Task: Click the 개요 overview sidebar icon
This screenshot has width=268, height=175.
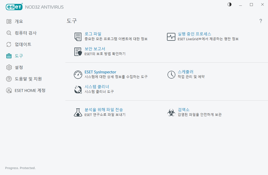Action: pyautogui.click(x=9, y=21)
